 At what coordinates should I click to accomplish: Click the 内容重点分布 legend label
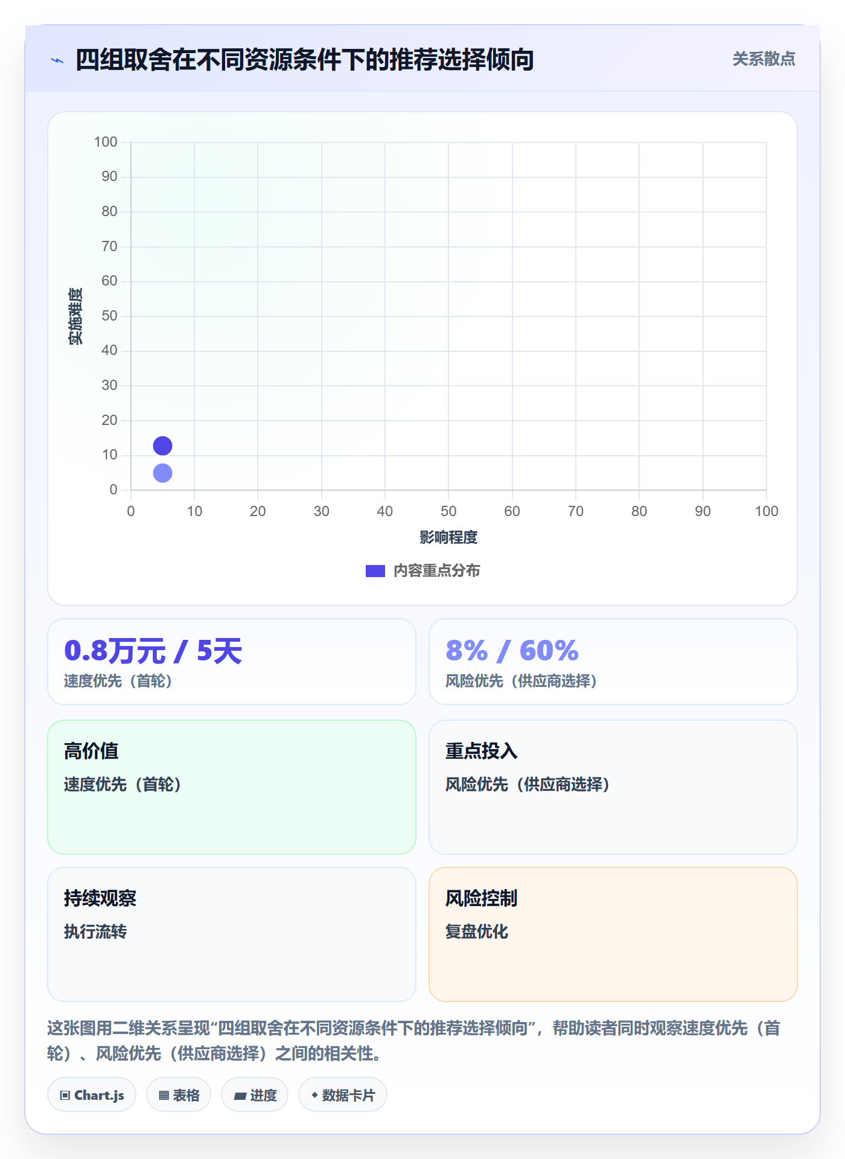(x=436, y=571)
